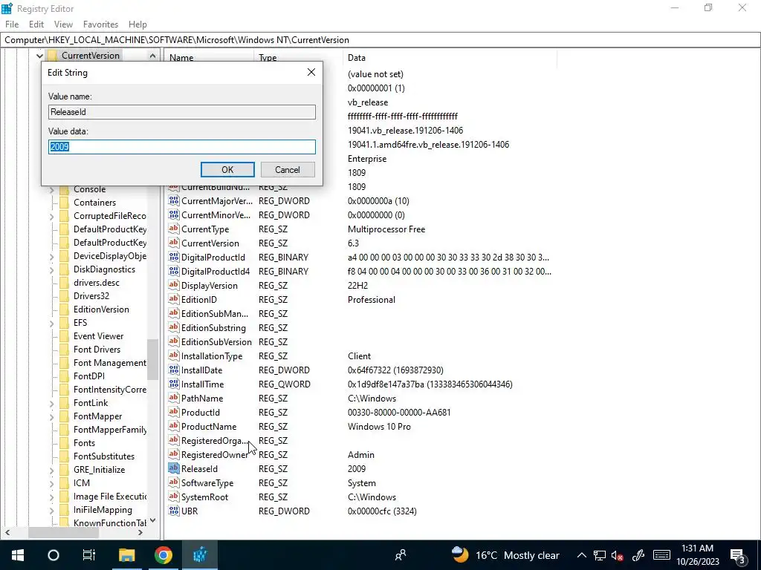Select the PathName string icon
761x570 pixels.
coord(173,398)
